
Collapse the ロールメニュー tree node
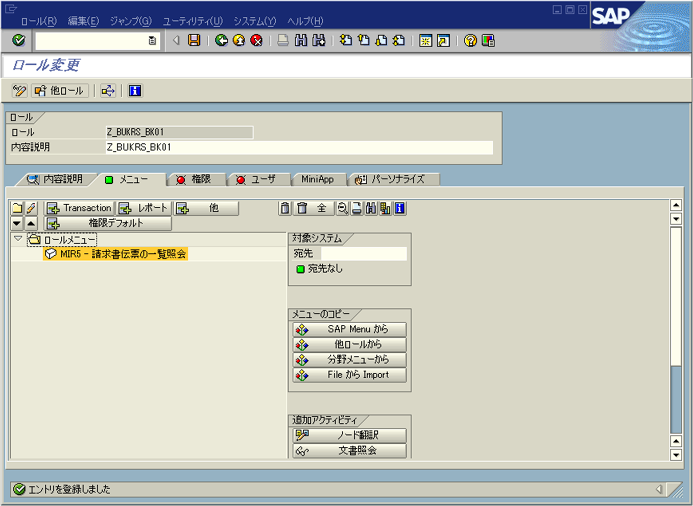(x=17, y=238)
